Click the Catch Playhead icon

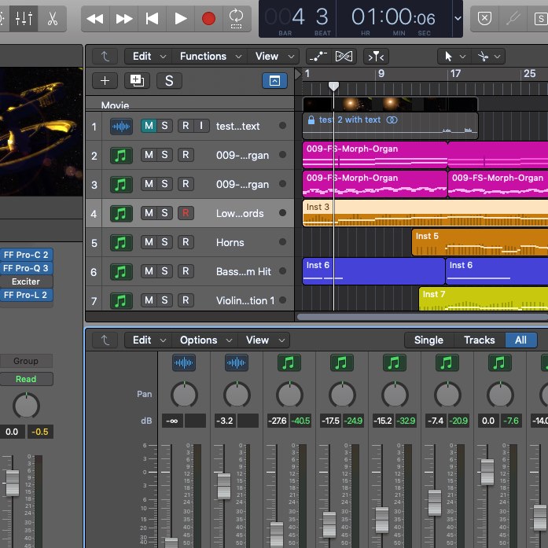pyautogui.click(x=376, y=57)
